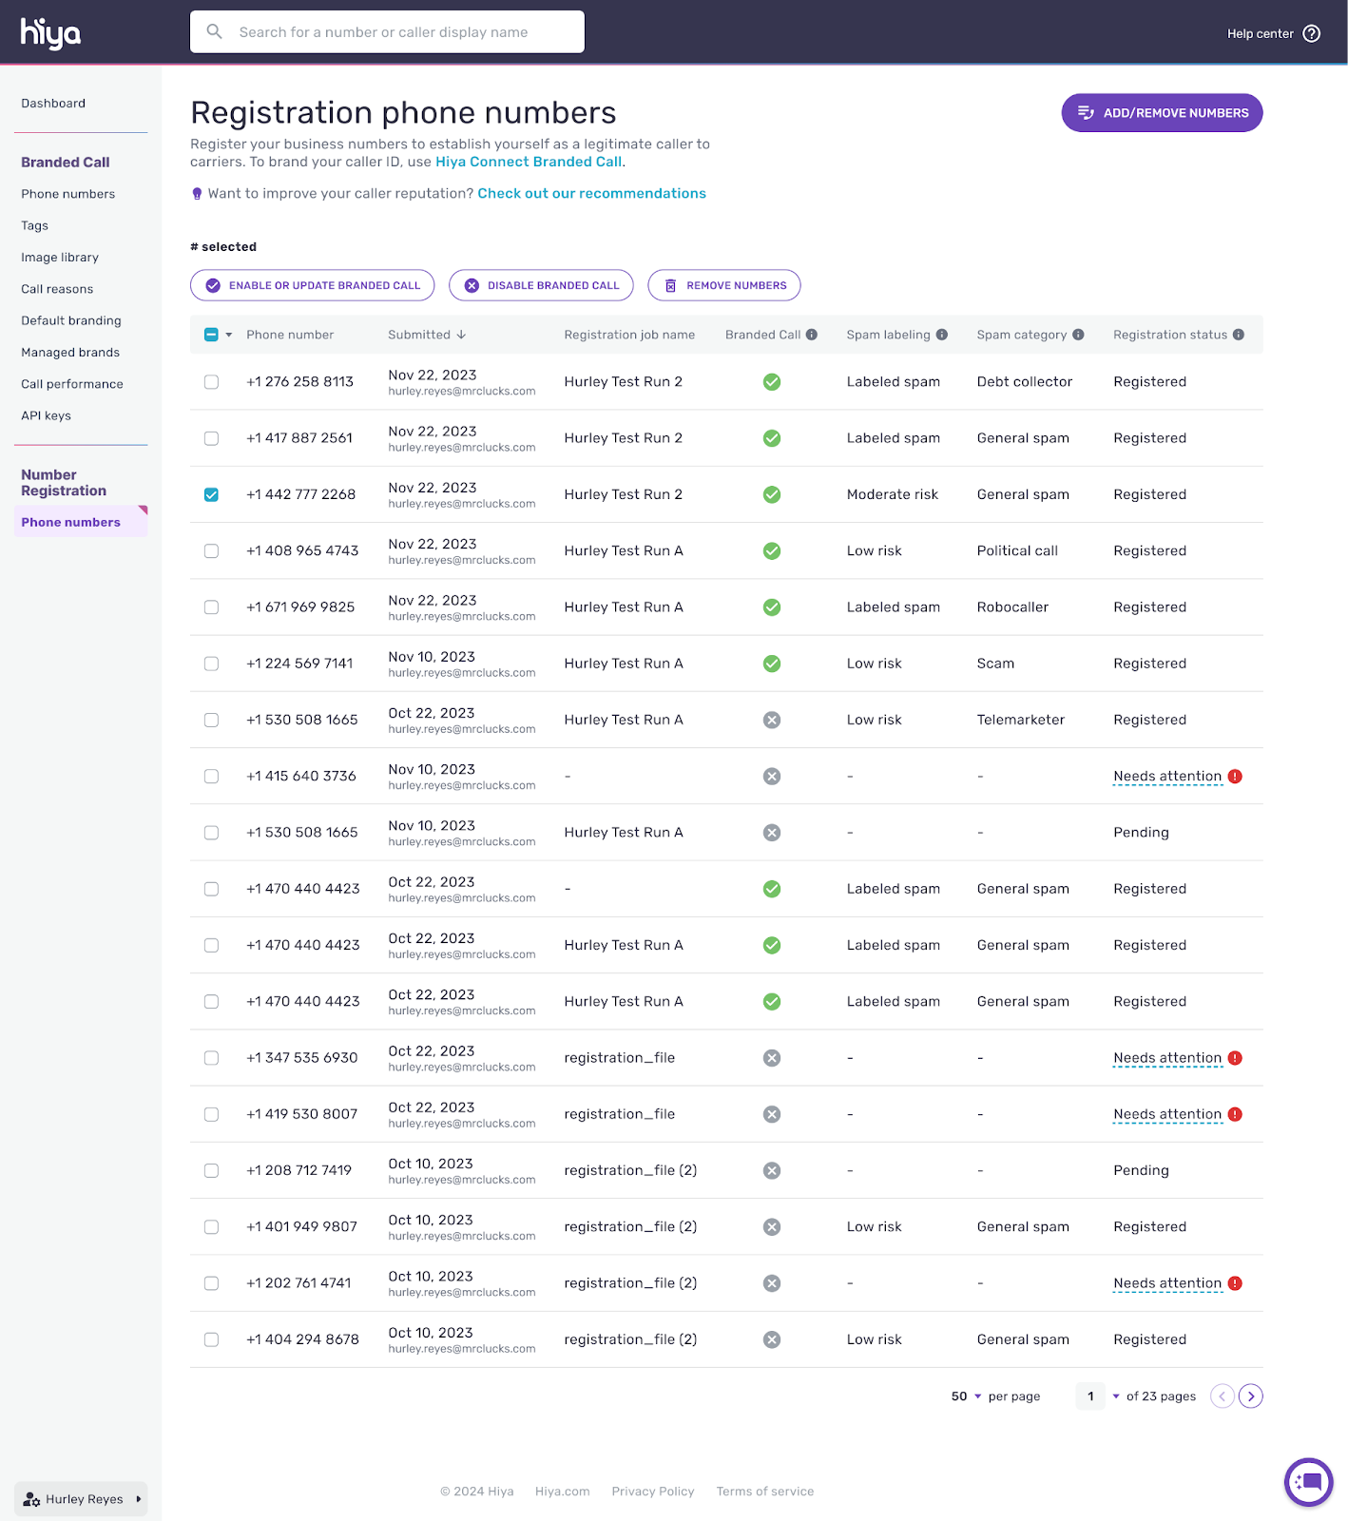
Task: Click the Submitted column sort arrow
Action: coord(461,335)
